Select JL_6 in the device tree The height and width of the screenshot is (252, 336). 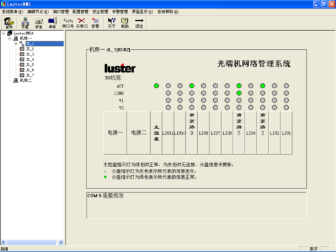point(30,70)
